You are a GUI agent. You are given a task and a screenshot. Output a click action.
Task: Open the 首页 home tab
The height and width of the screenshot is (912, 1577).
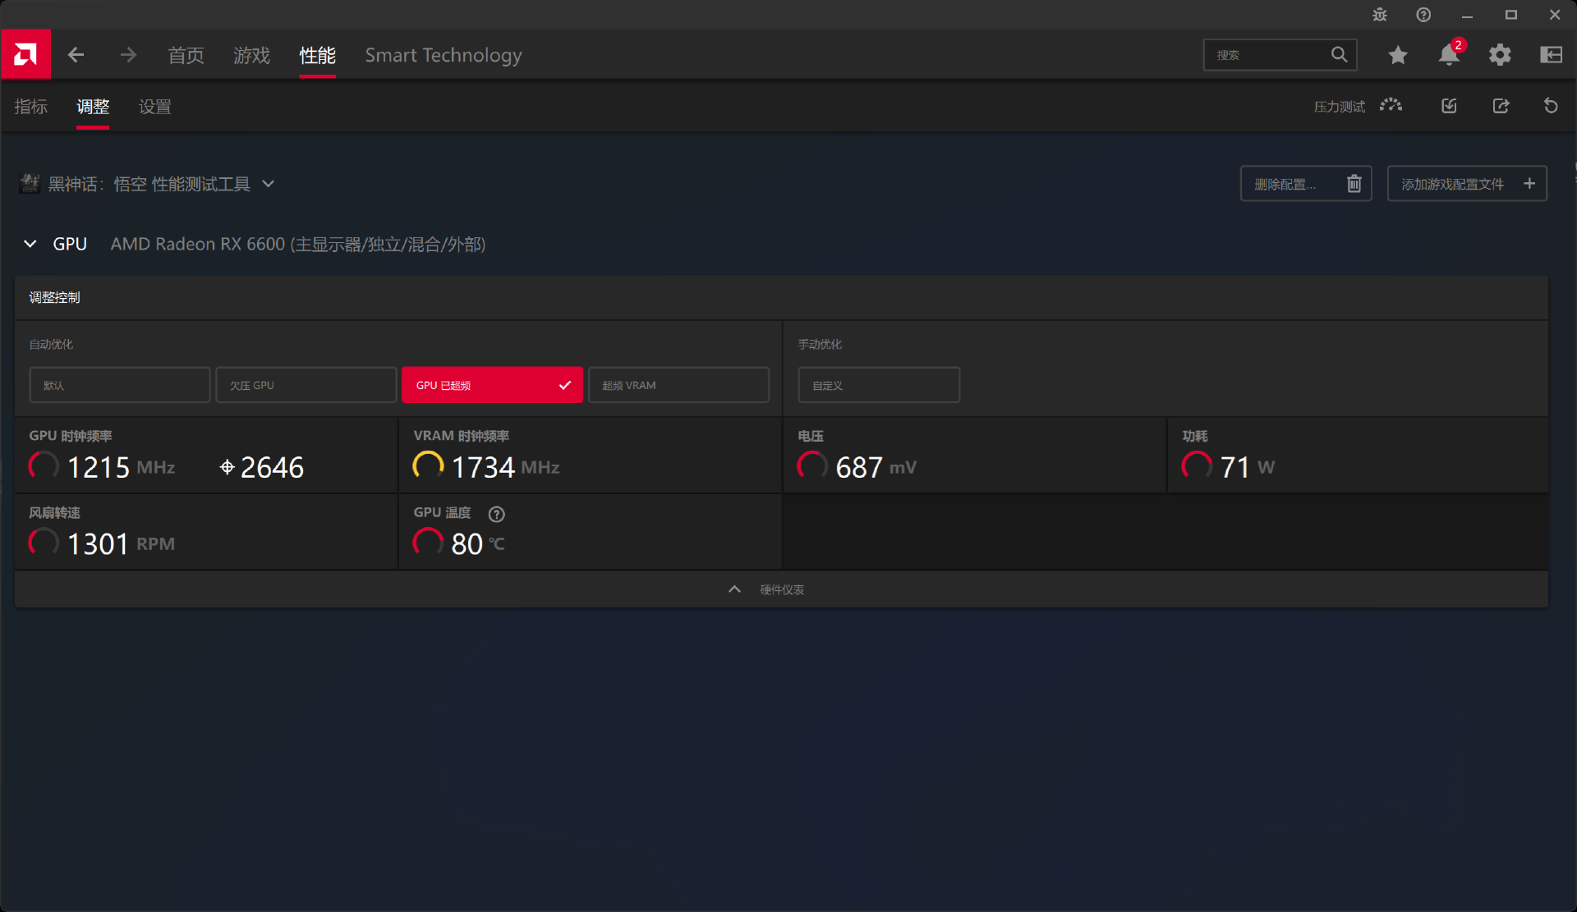[x=186, y=55]
